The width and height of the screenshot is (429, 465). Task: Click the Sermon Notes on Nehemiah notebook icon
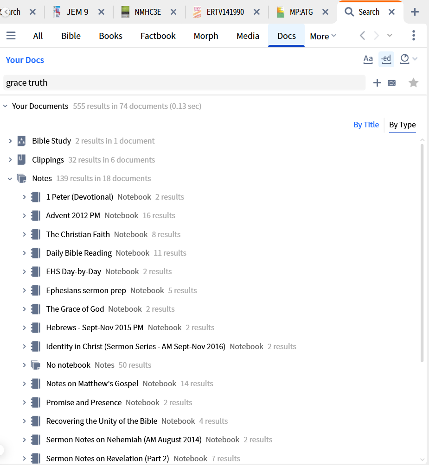coord(36,440)
